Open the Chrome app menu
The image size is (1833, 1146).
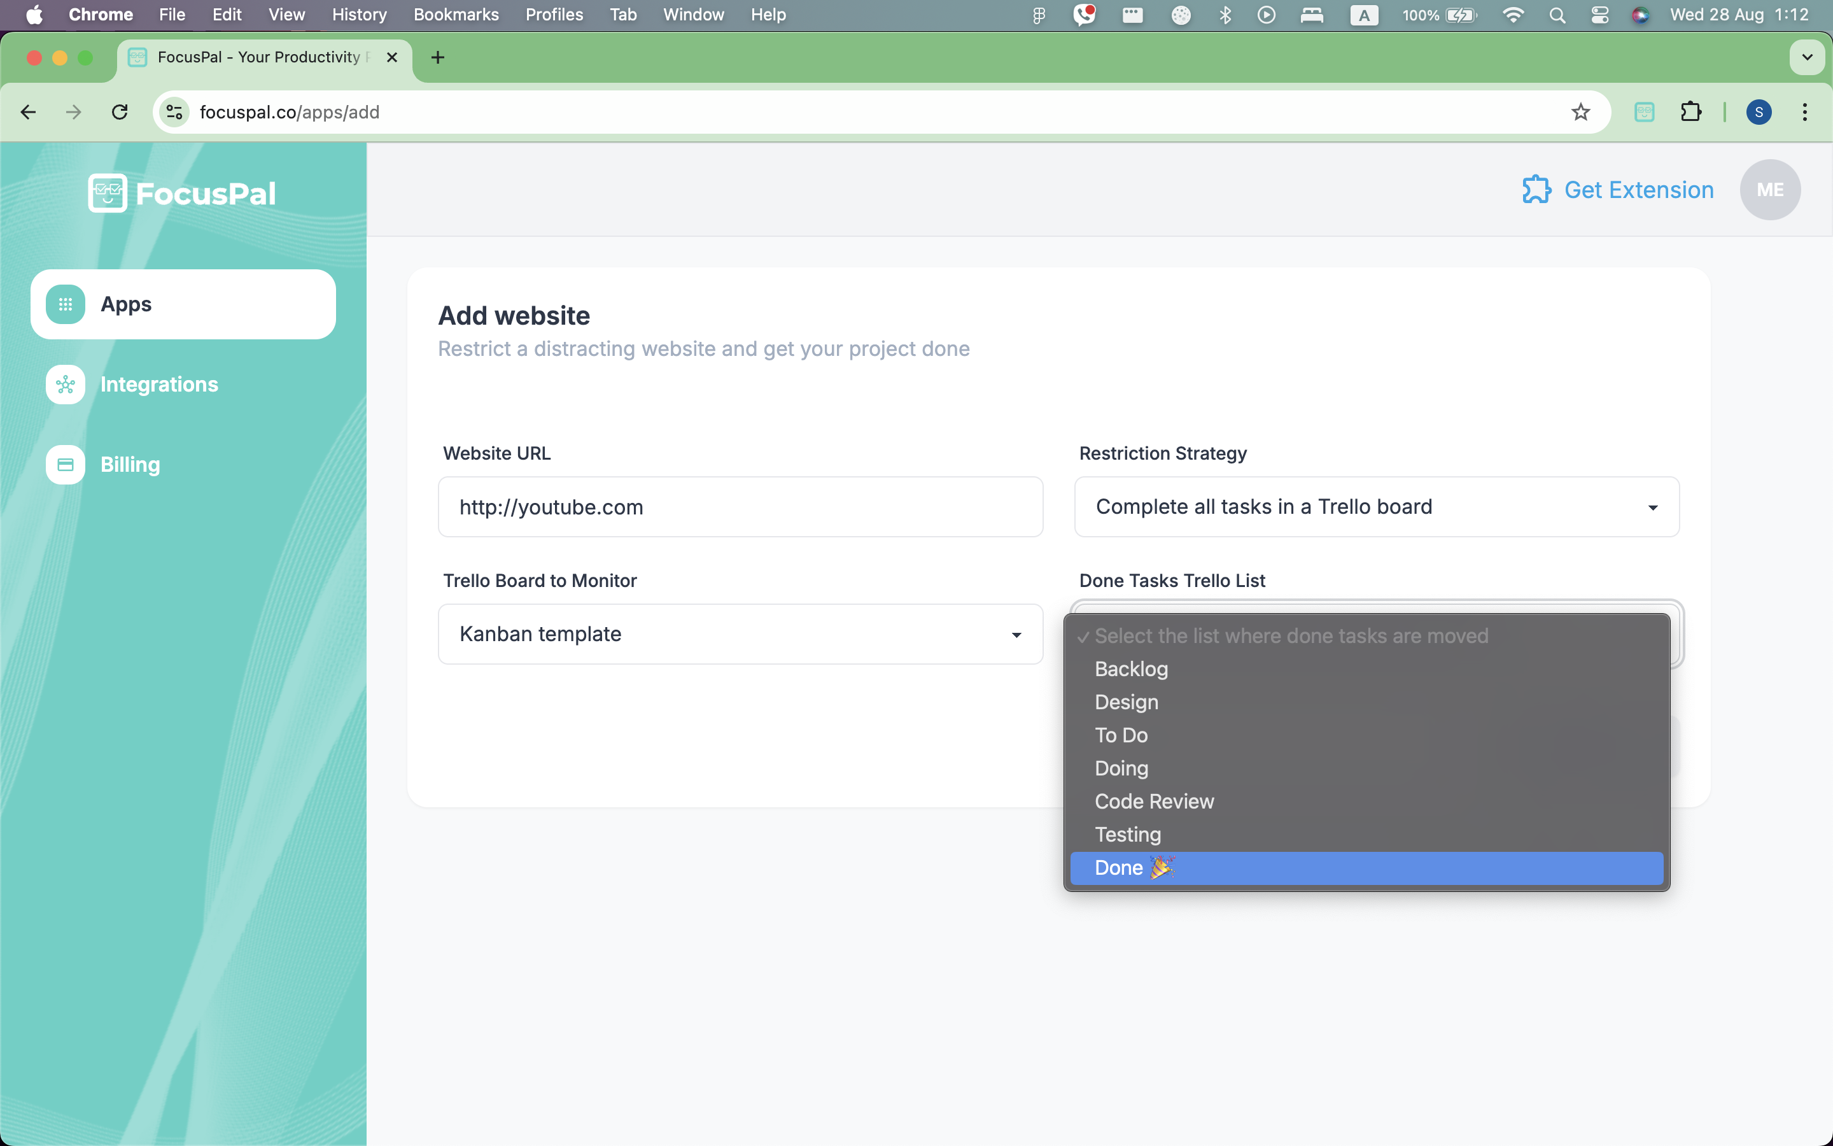click(101, 15)
